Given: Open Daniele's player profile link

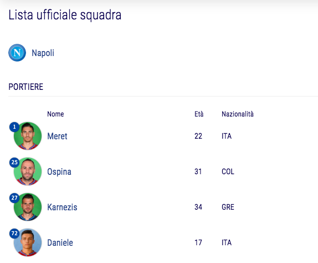Looking at the screenshot, I should [60, 242].
